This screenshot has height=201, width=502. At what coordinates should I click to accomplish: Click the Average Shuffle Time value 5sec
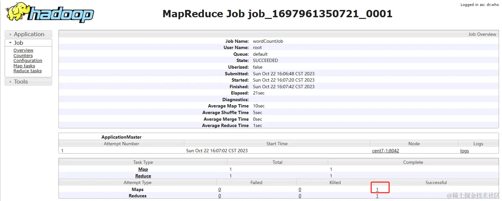click(258, 112)
